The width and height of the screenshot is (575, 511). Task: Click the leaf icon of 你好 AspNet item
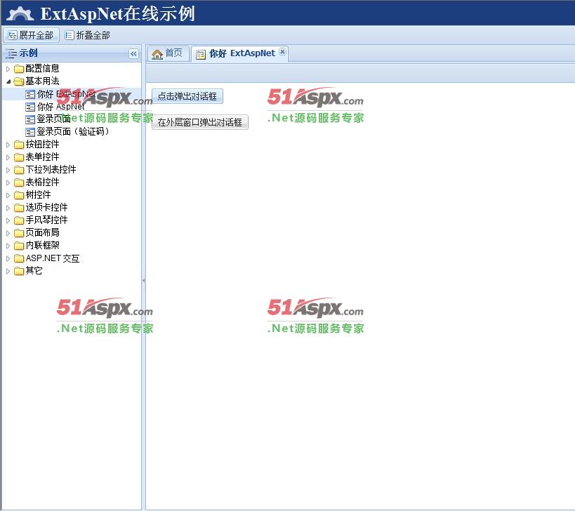(x=30, y=107)
